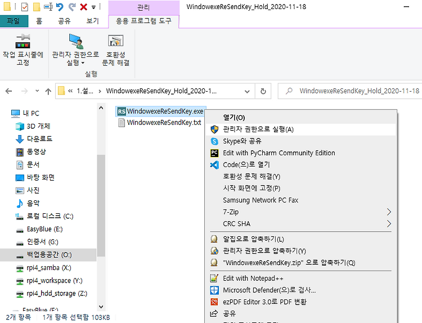Screen dimensions: 422x323
Task: Open 다운로드 folder in navigation pane
Action: [x=34, y=139]
